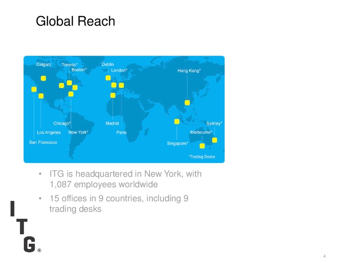The image size is (351, 263).
Task: Click the Hong Kong* label on the map
Action: click(189, 71)
